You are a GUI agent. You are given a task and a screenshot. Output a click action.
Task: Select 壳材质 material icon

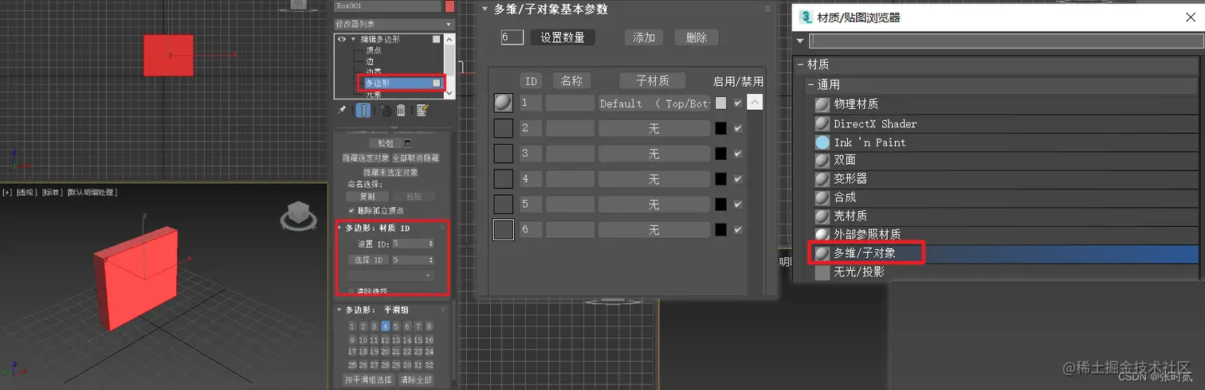point(822,216)
